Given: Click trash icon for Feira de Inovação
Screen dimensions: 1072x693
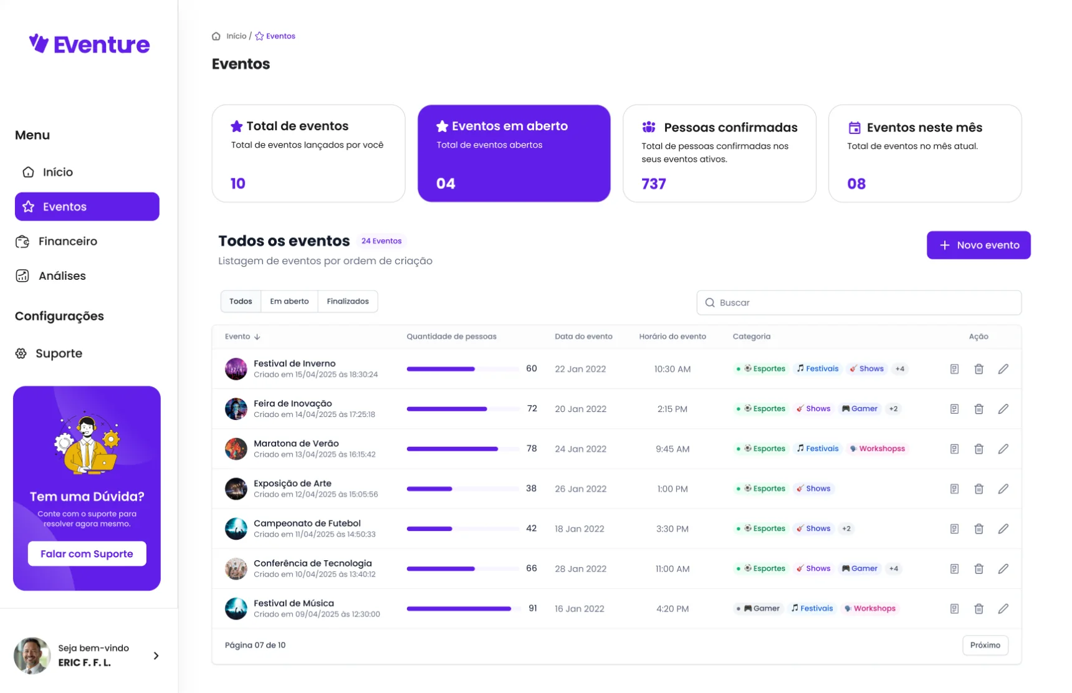Looking at the screenshot, I should tap(979, 409).
